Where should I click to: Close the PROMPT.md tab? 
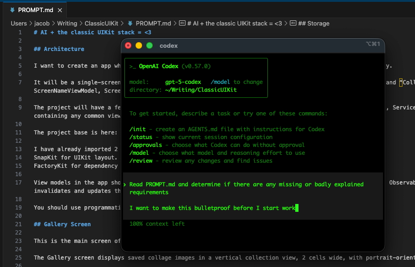(60, 10)
